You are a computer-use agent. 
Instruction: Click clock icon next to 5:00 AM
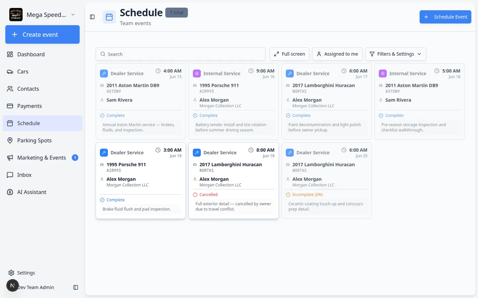point(437,71)
